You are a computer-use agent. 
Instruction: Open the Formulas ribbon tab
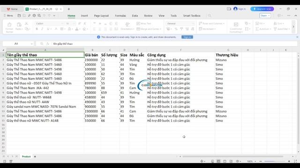click(120, 15)
